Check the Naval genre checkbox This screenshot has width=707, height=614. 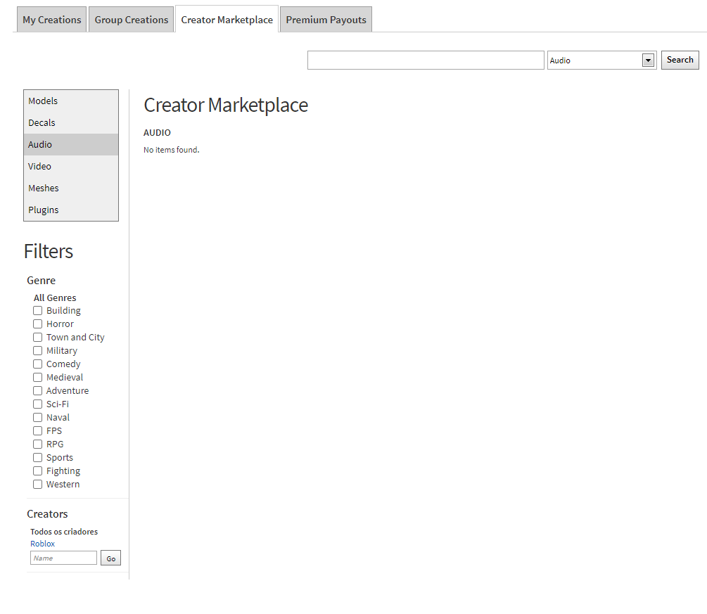37,418
